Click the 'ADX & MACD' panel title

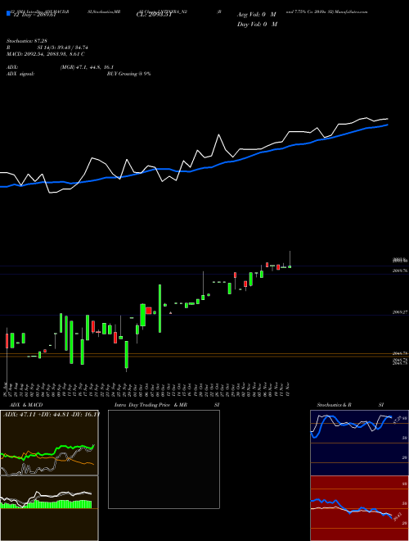[26, 405]
